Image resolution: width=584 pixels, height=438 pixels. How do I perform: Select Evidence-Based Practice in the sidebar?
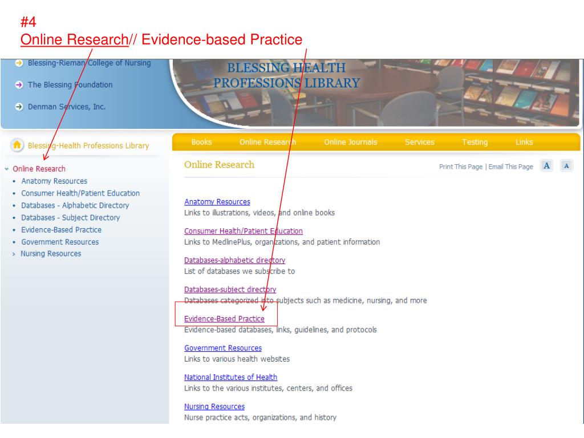pyautogui.click(x=61, y=230)
